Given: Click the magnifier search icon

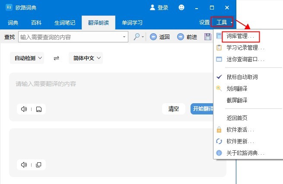Looking at the screenshot, I should pyautogui.click(x=137, y=37).
